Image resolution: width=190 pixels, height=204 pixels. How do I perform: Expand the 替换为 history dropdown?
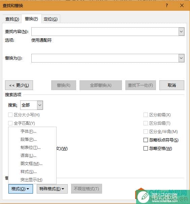click(x=181, y=58)
